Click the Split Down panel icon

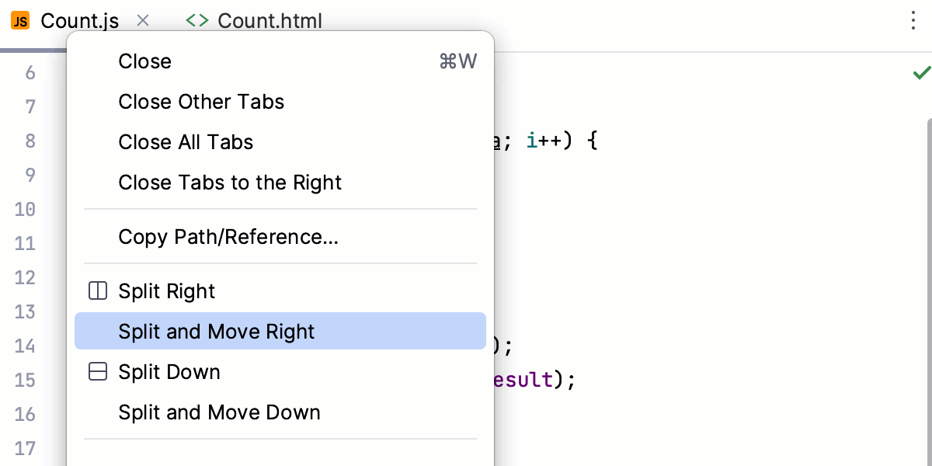[x=97, y=371]
